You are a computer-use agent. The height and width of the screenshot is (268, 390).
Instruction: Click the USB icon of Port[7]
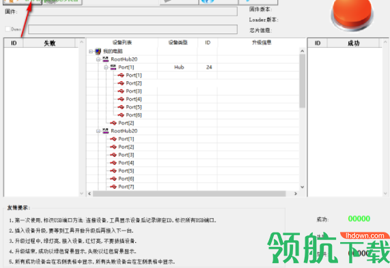click(x=113, y=187)
